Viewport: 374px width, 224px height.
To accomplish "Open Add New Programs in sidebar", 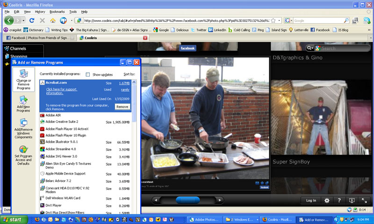I will [x=23, y=104].
